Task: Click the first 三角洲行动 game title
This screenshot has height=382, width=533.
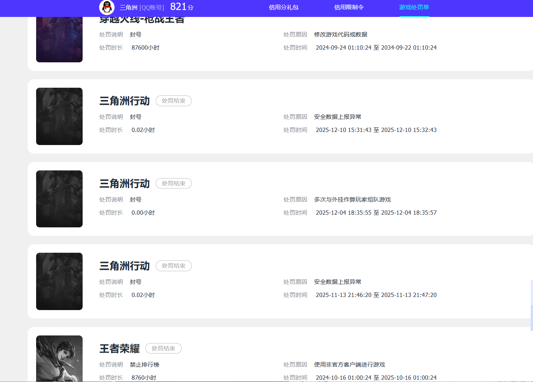Action: (124, 101)
